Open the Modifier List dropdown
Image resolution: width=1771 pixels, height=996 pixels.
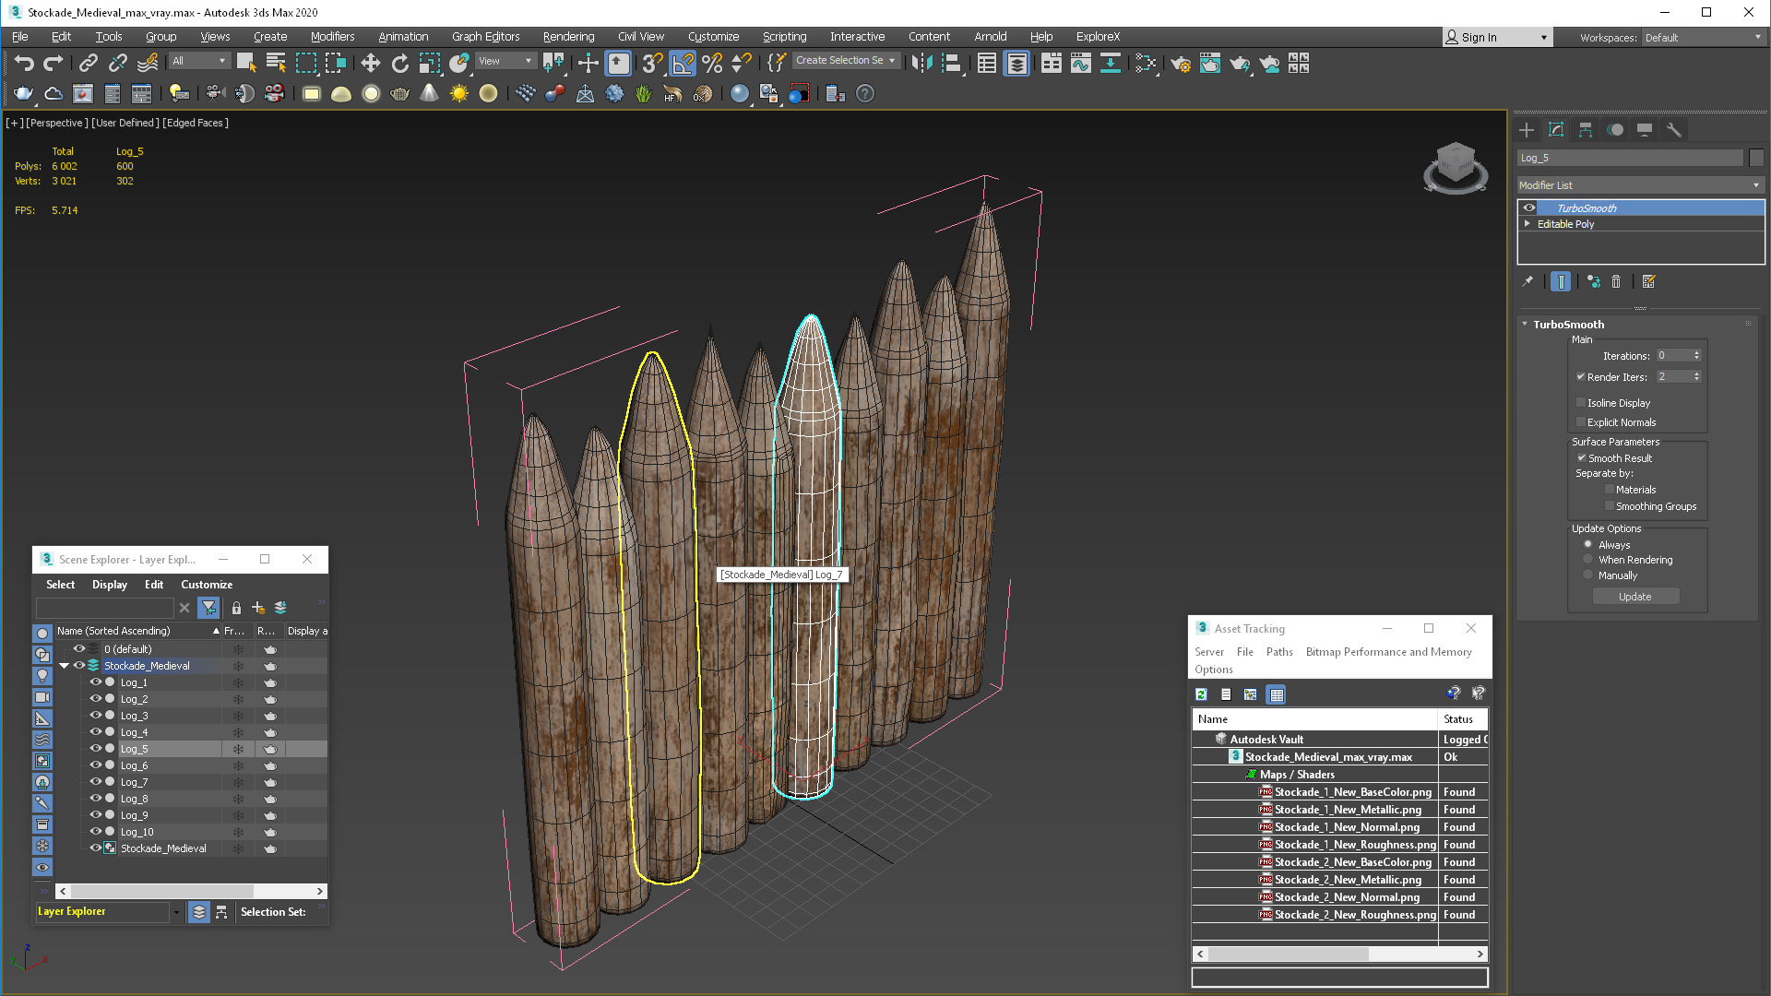[x=1640, y=185]
